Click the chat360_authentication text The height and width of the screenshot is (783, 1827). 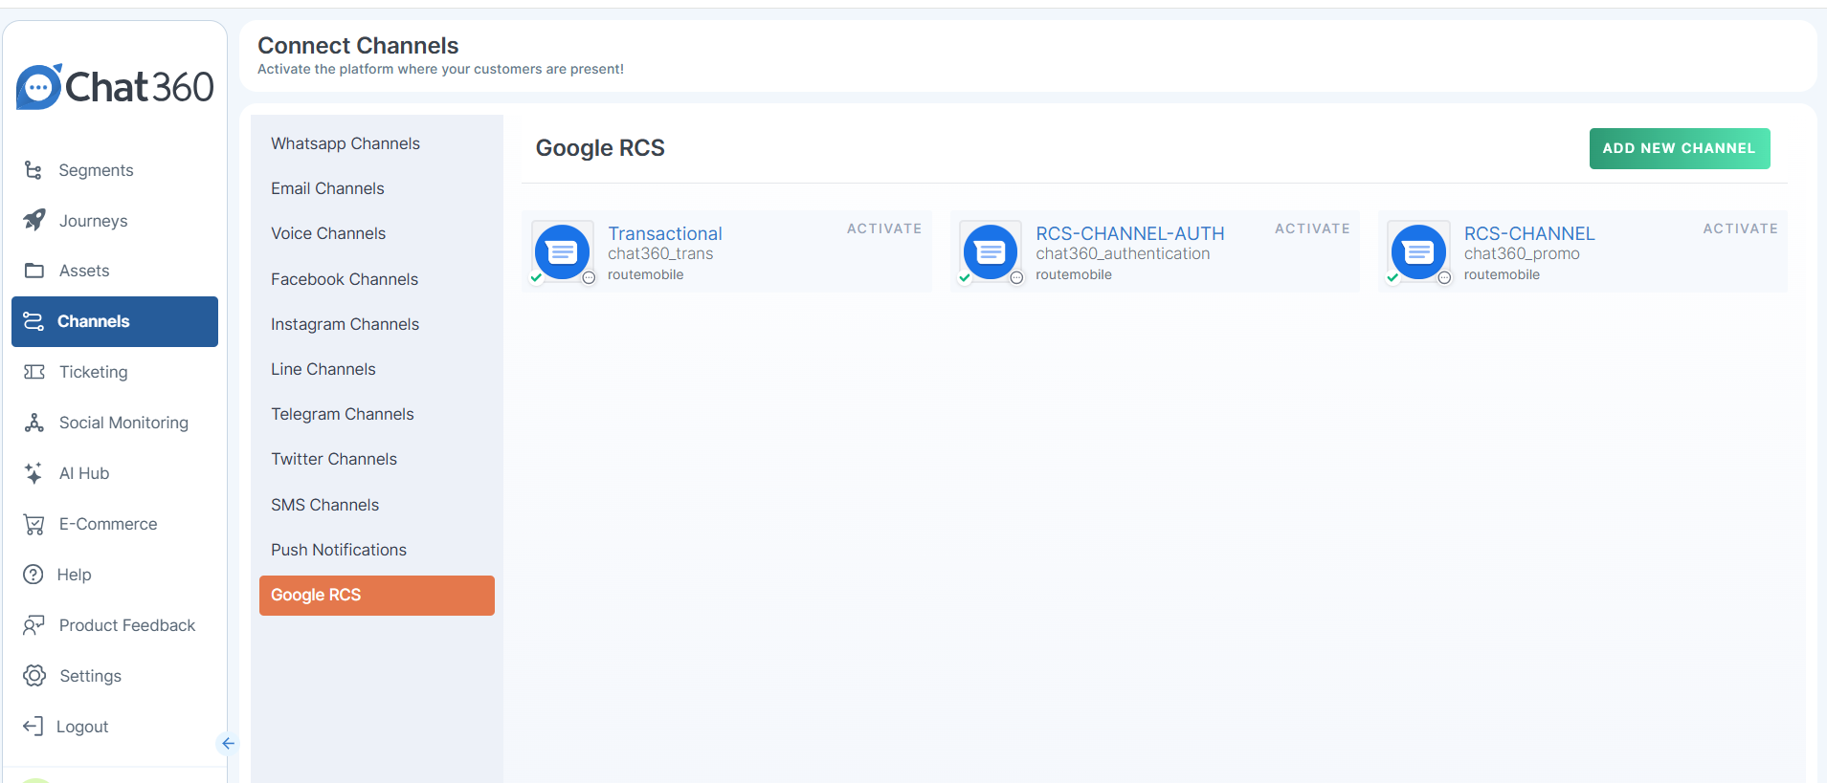[x=1123, y=253]
